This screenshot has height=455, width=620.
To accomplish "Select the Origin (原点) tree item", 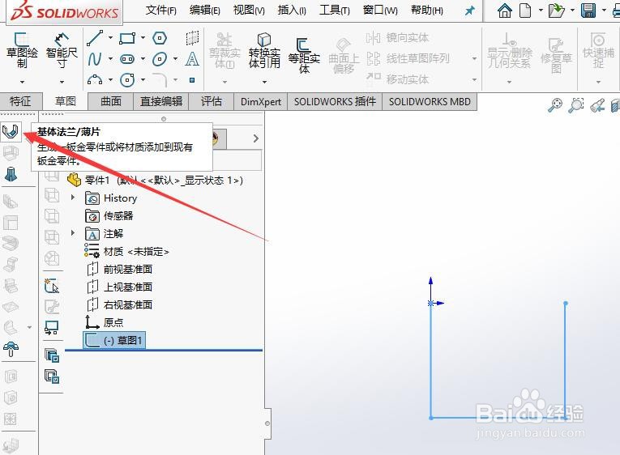I will coord(105,322).
